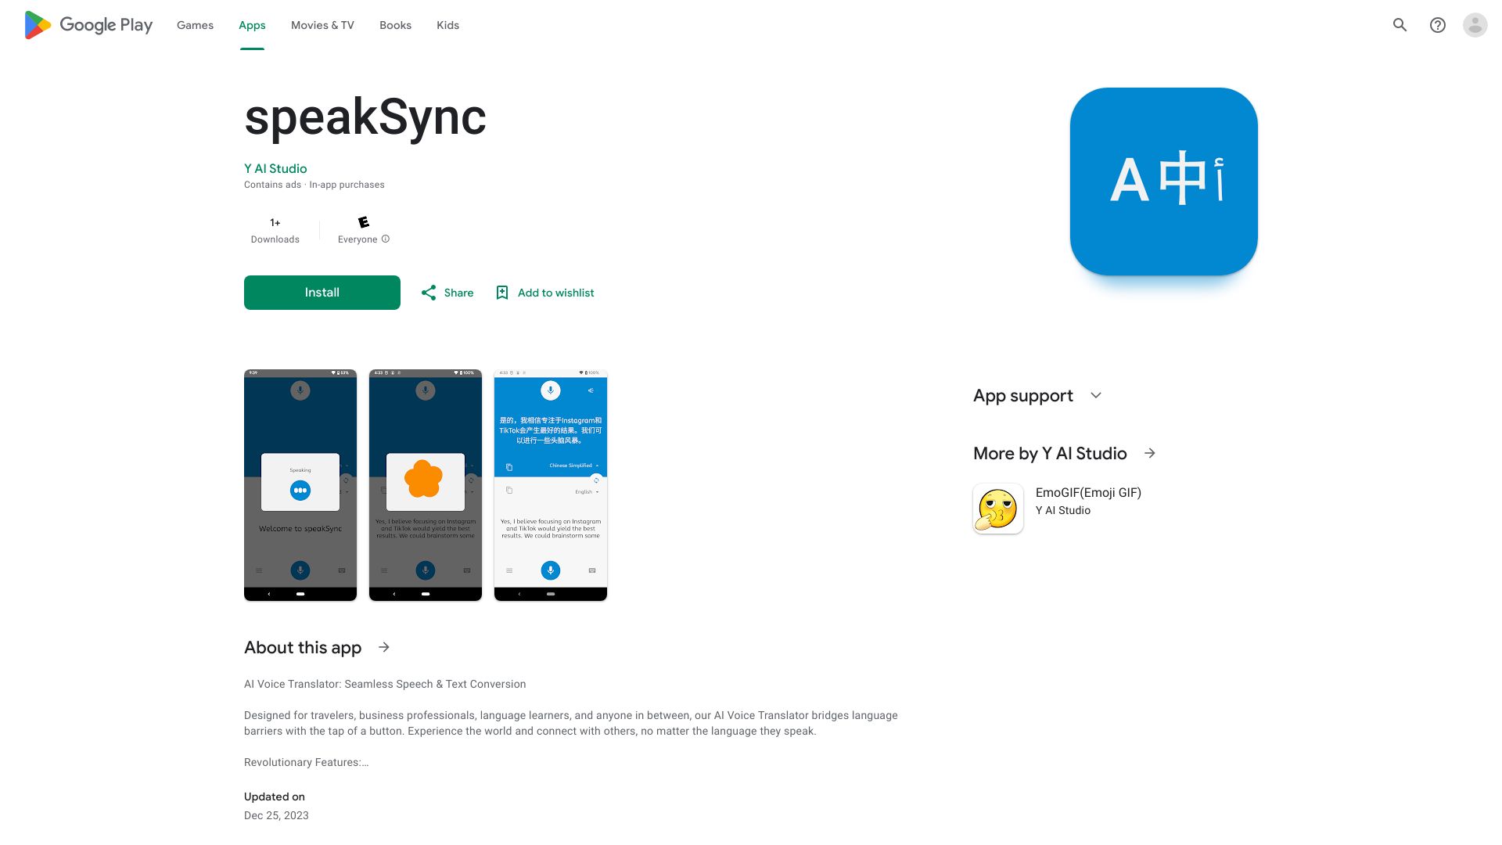The height and width of the screenshot is (845, 1502).
Task: Click the speakSync app icon
Action: coord(1162,181)
